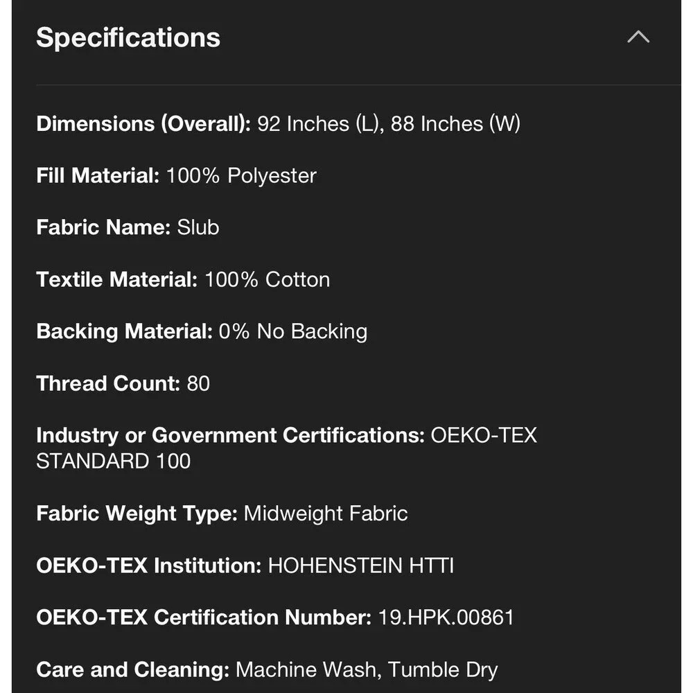This screenshot has width=693, height=693.
Task: Select the Thread Count label
Action: click(108, 383)
